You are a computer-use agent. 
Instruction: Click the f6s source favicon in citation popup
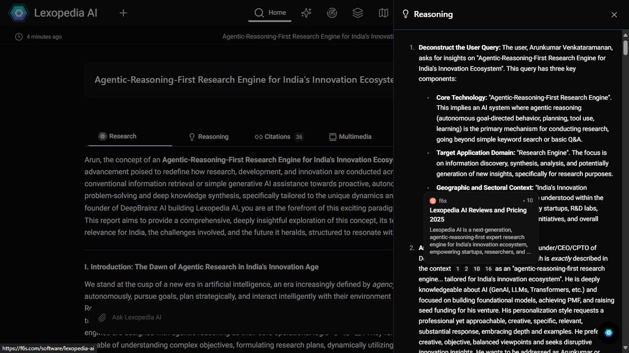coord(433,201)
